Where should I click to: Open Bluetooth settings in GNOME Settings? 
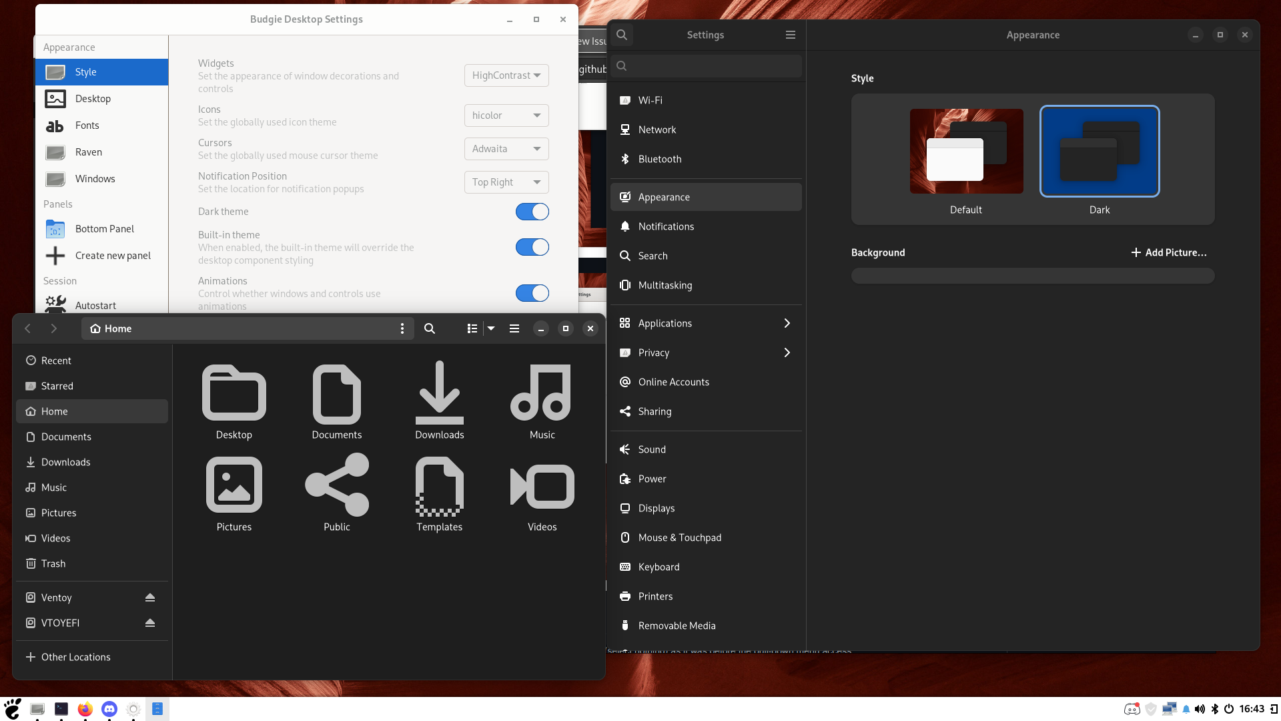coord(659,159)
